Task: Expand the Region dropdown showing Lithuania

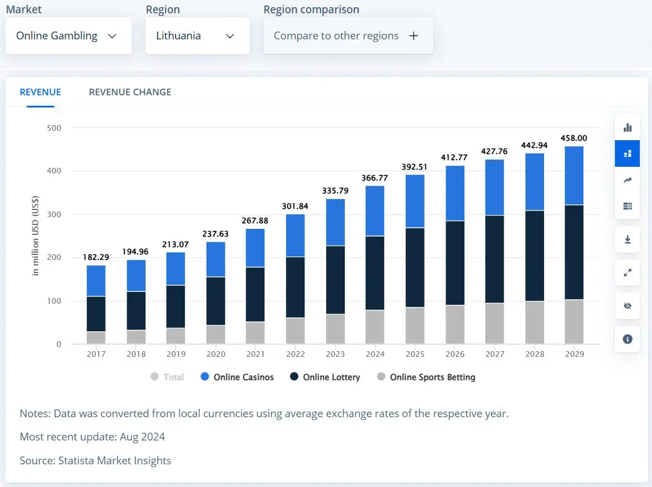Action: [197, 36]
